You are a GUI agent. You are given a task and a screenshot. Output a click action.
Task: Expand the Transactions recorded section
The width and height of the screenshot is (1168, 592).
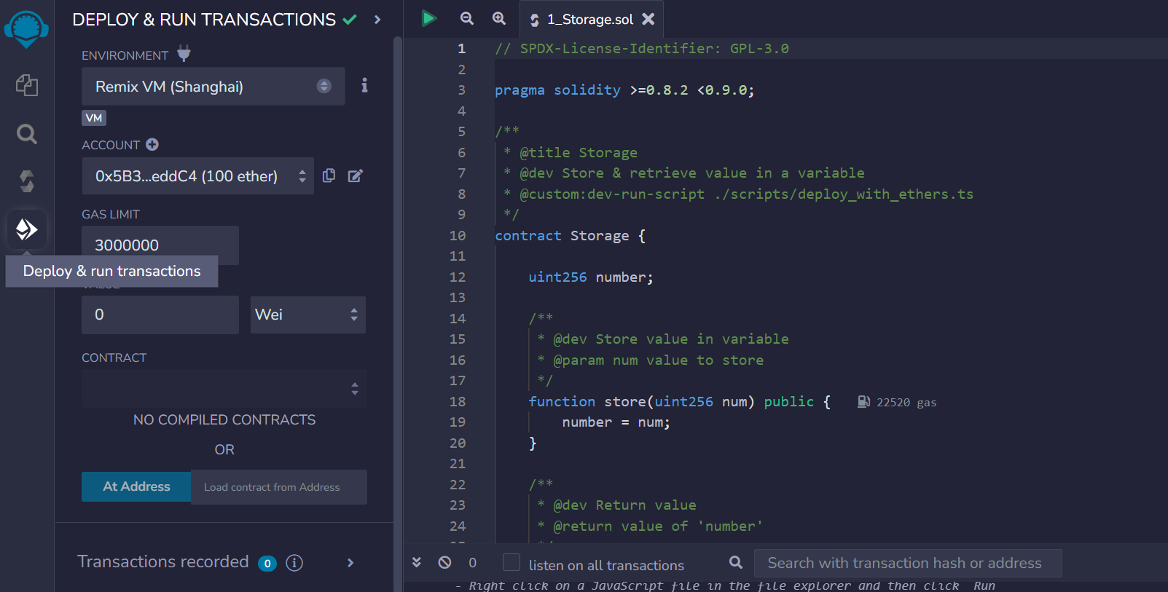(350, 563)
